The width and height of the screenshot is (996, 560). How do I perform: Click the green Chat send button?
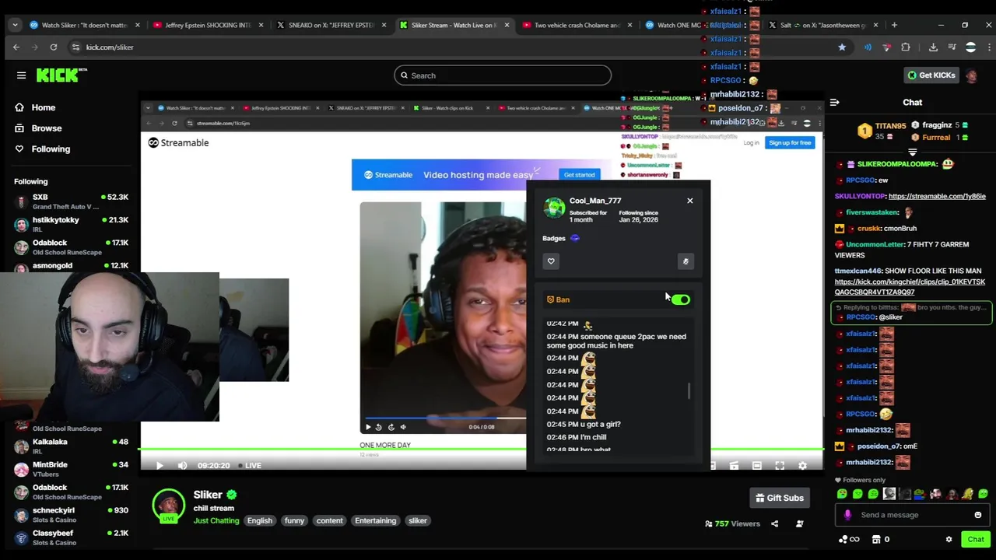[x=976, y=540]
